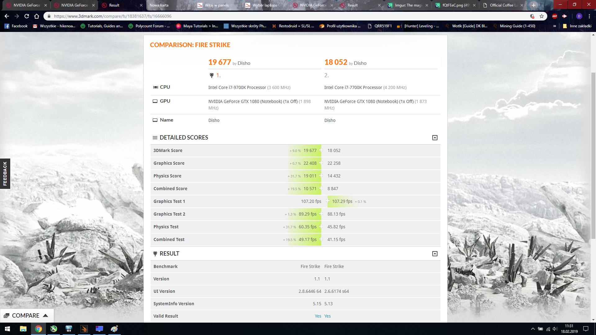Close the active Result tab
This screenshot has width=596, height=335.
coord(141,5)
